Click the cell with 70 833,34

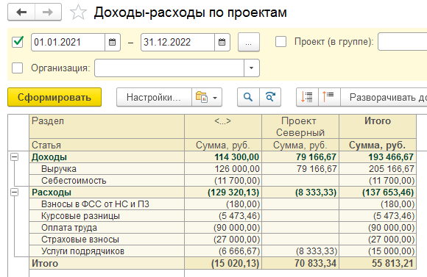point(300,264)
